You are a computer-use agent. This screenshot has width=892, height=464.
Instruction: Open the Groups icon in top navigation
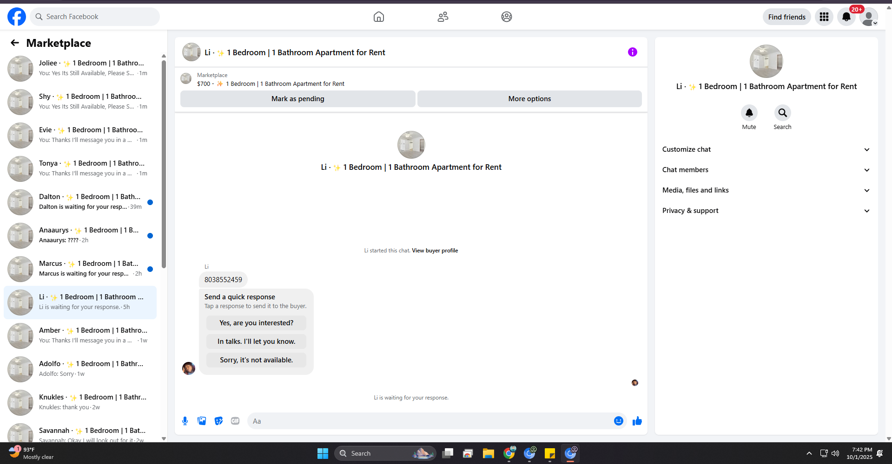tap(507, 17)
